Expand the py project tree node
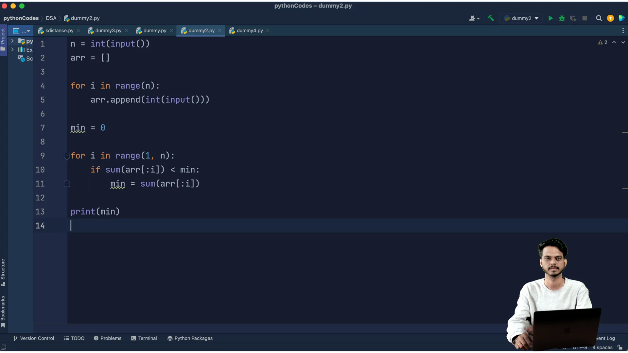The height and width of the screenshot is (353, 628). (12, 41)
